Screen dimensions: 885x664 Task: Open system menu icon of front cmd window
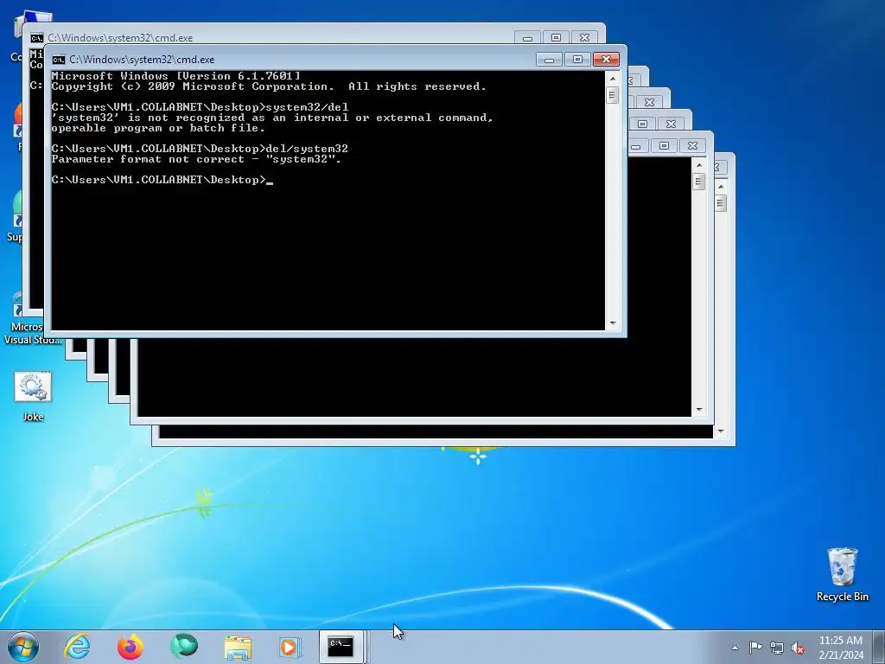coord(58,60)
